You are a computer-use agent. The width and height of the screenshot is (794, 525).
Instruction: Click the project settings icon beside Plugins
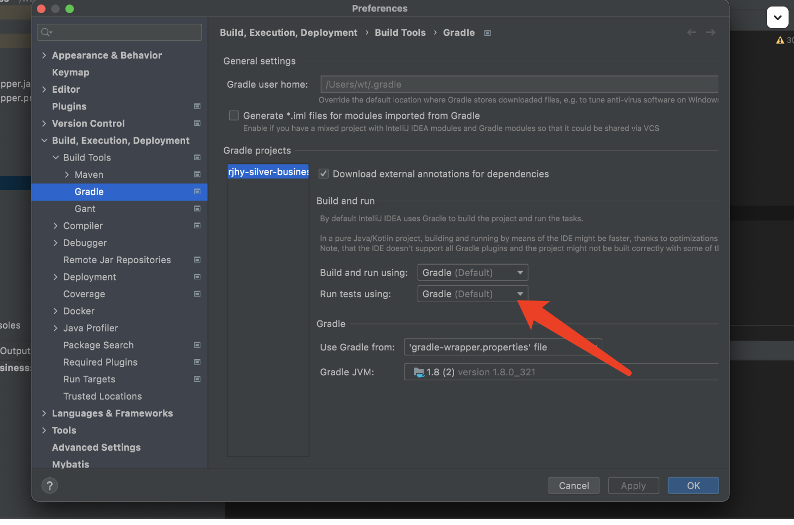tap(197, 106)
